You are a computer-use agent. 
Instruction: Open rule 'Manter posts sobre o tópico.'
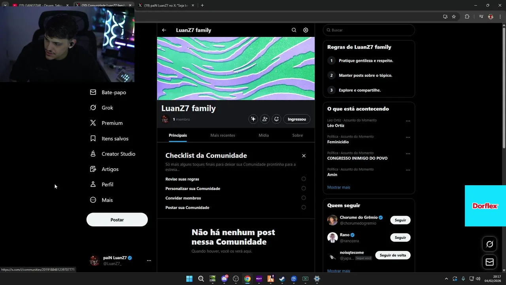(365, 75)
